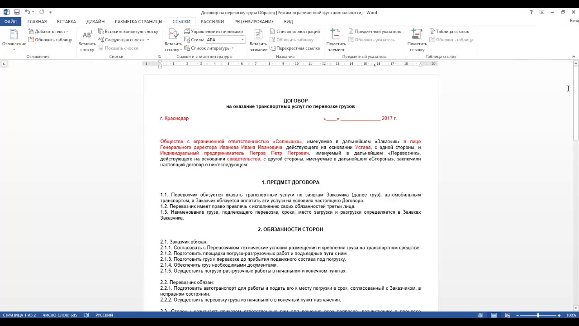579x326 pixels.
Task: Click the red 2017 г. date text
Action: 389,119
